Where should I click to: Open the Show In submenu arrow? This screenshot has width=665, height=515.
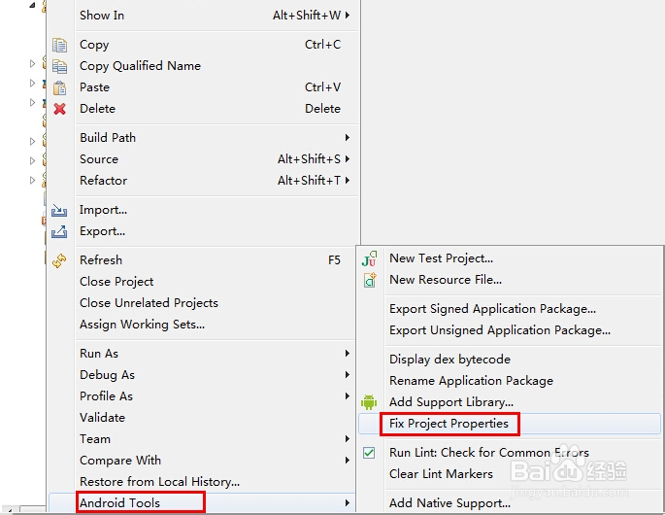[348, 16]
